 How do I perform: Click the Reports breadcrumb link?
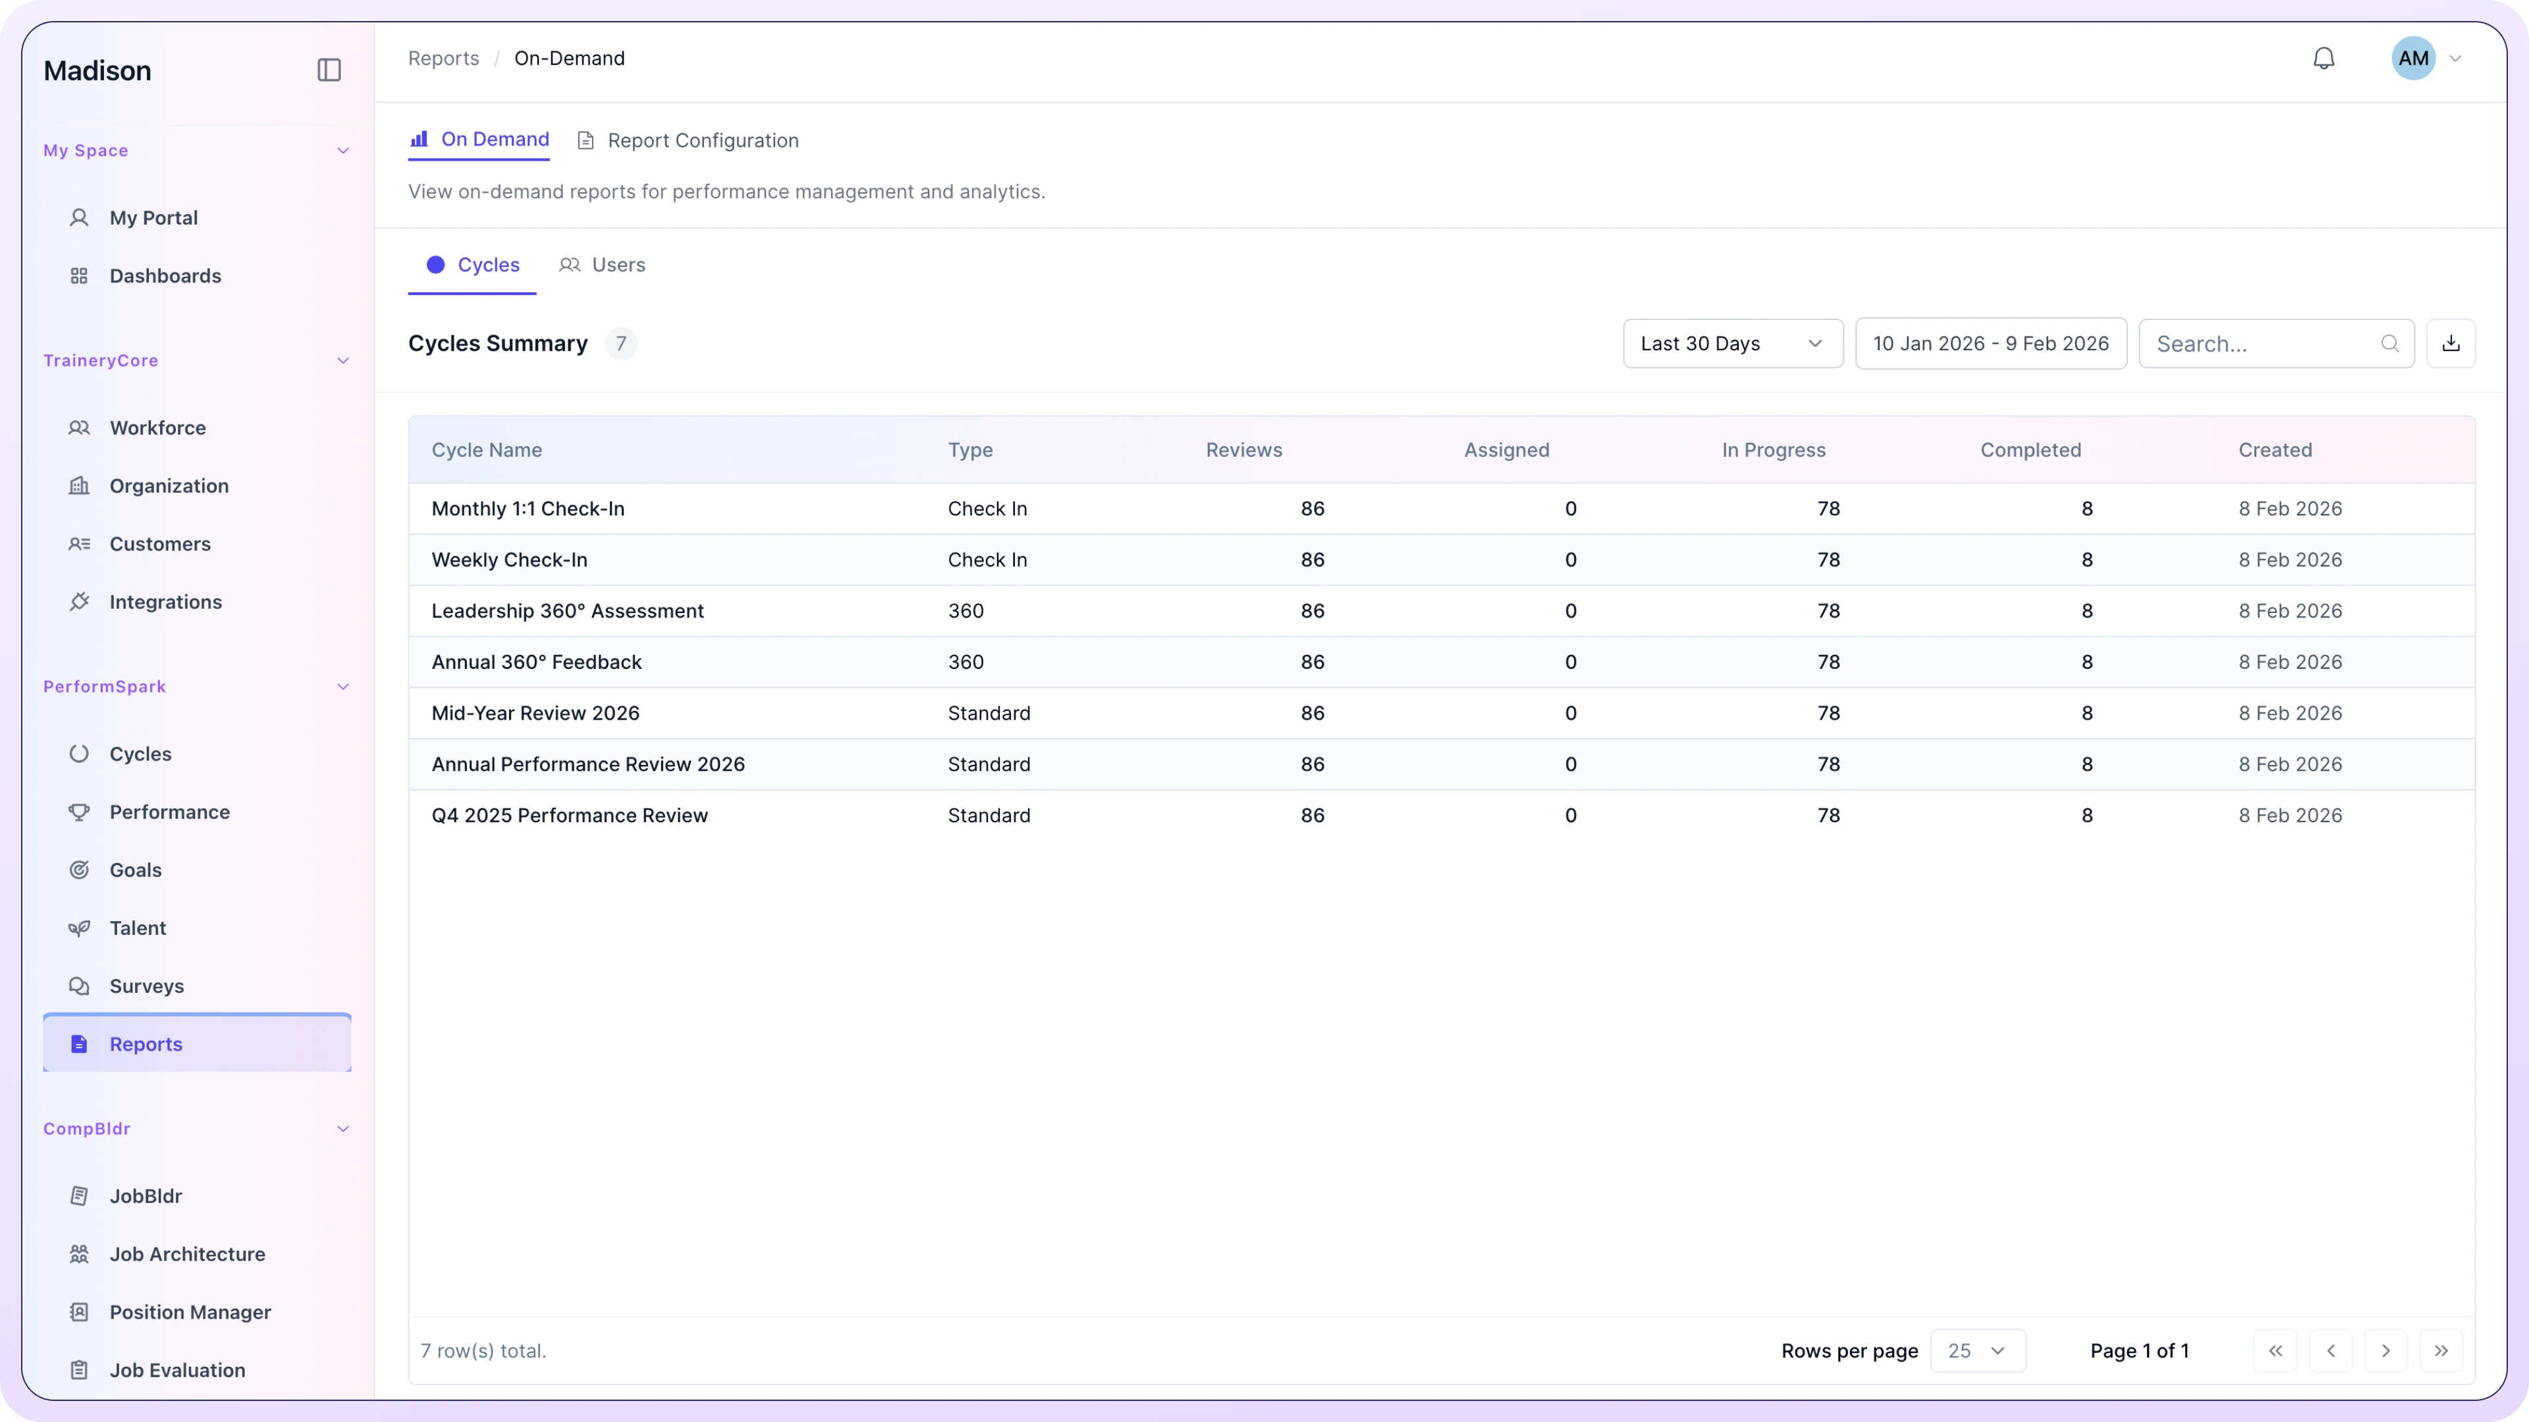tap(444, 59)
